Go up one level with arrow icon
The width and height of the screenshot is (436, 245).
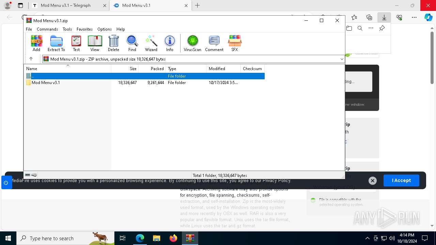coord(31,59)
